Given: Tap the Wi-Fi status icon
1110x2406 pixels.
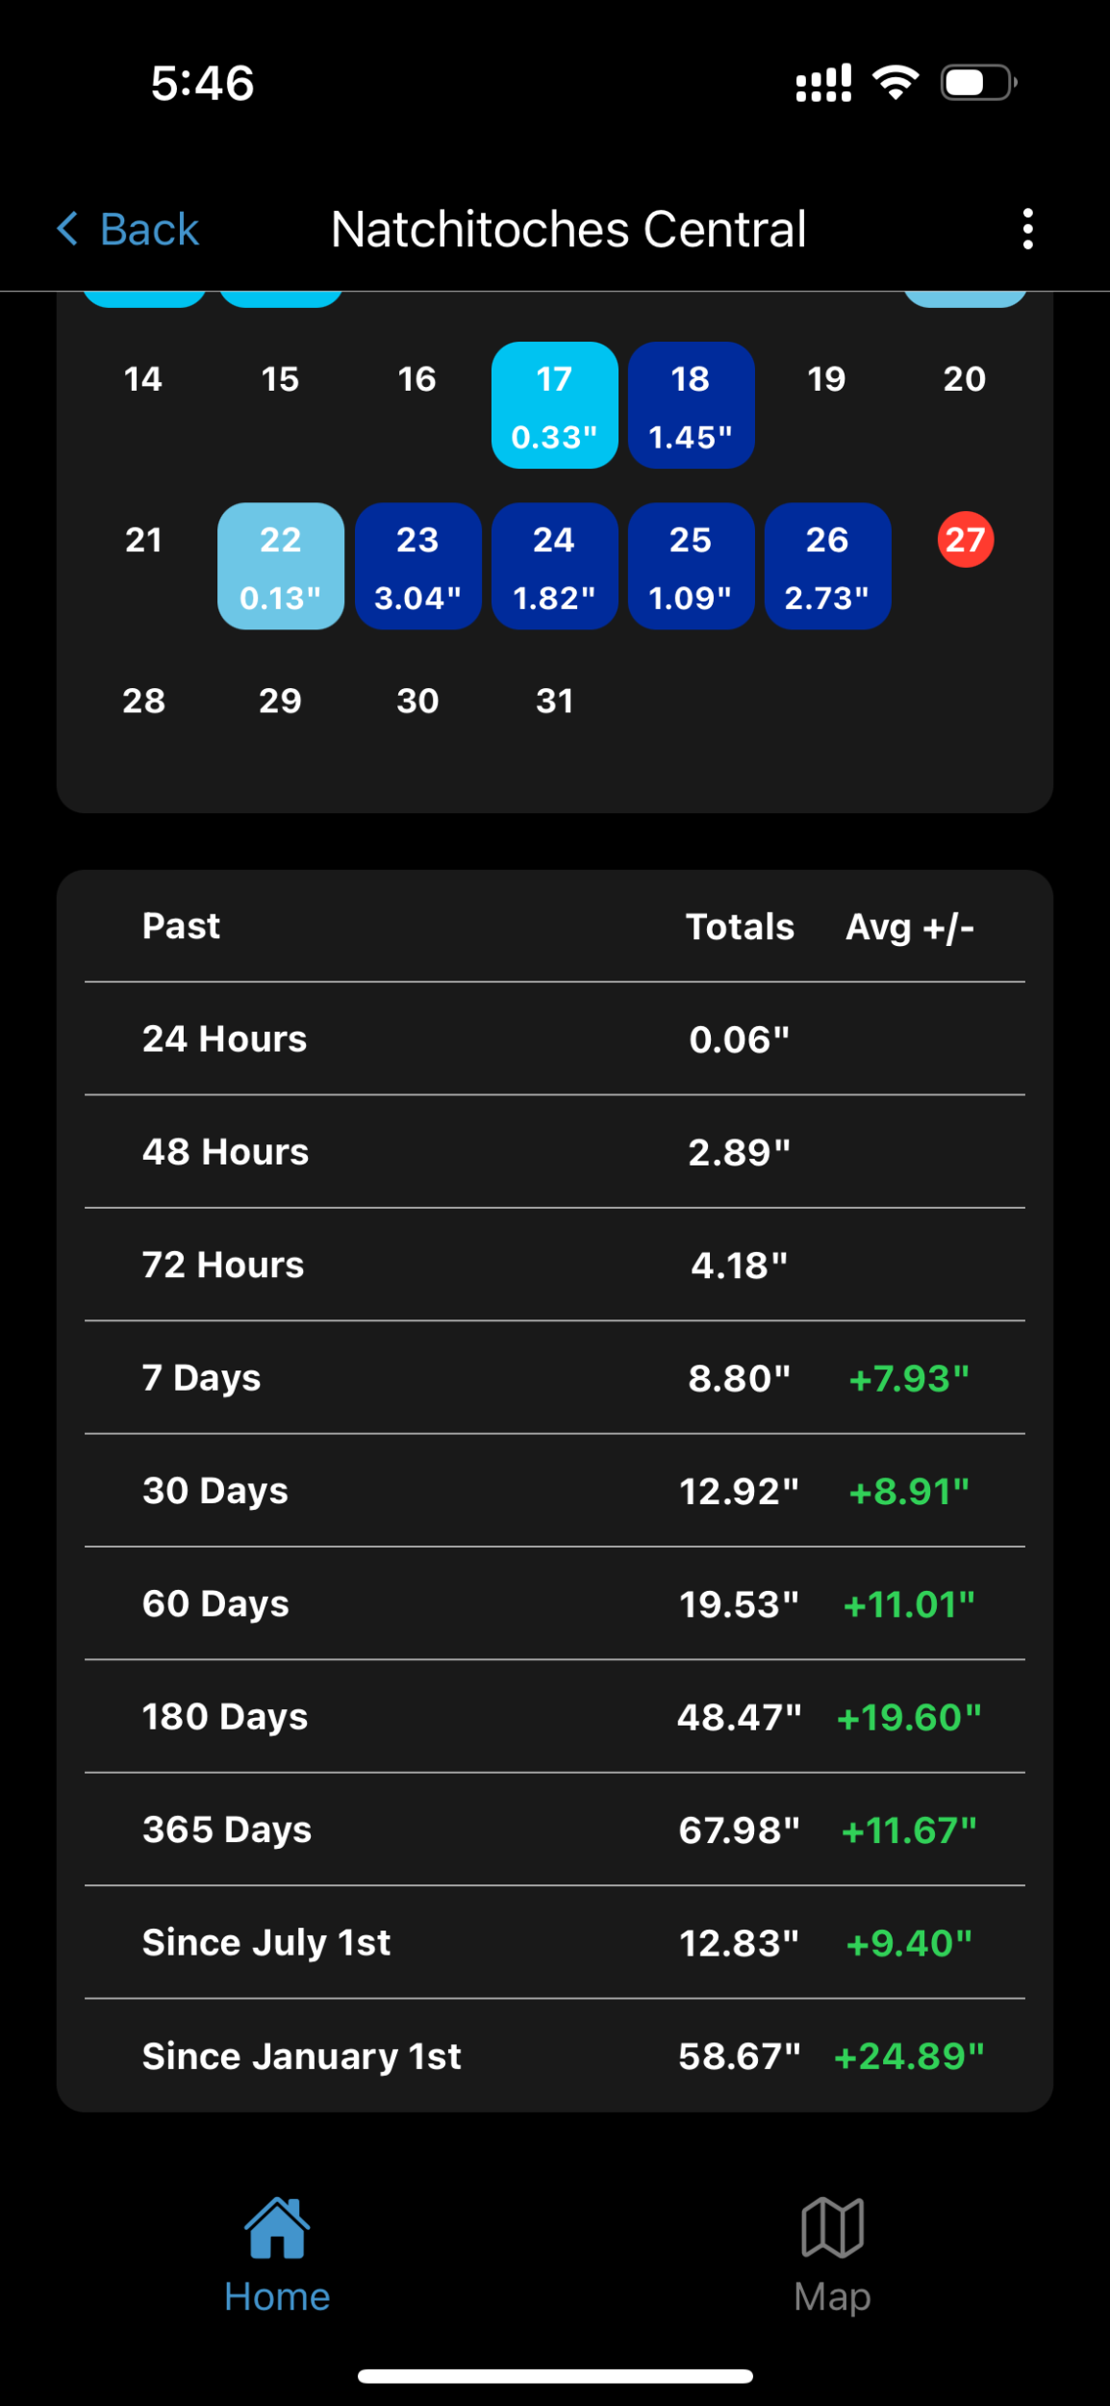Looking at the screenshot, I should tap(895, 83).
